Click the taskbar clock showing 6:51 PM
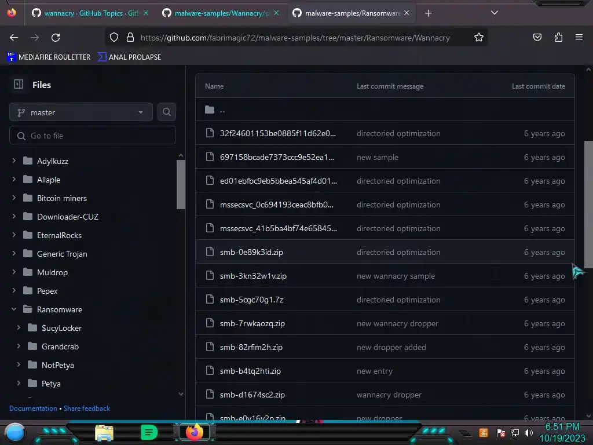 pos(562,427)
